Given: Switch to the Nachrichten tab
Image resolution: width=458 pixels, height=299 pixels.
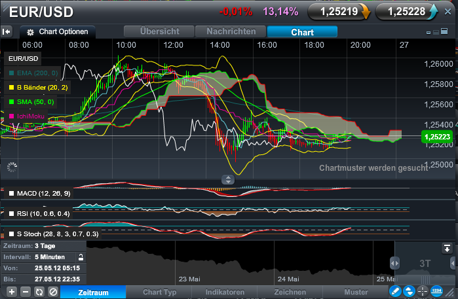Looking at the screenshot, I should click(x=231, y=31).
